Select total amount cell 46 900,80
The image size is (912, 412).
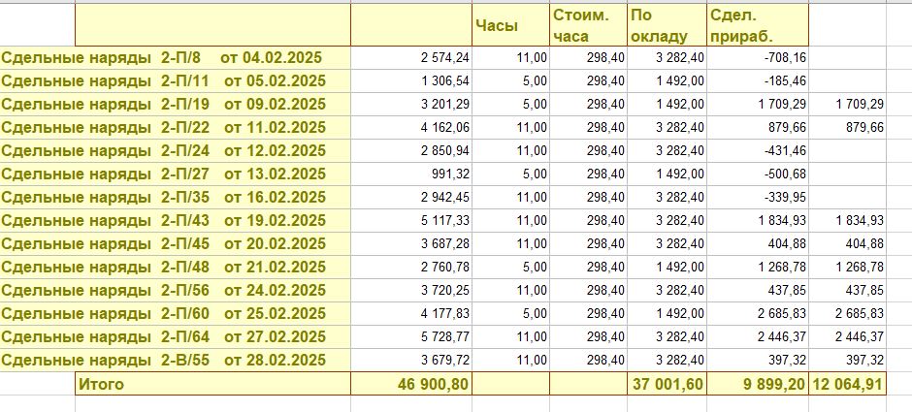[x=411, y=384]
